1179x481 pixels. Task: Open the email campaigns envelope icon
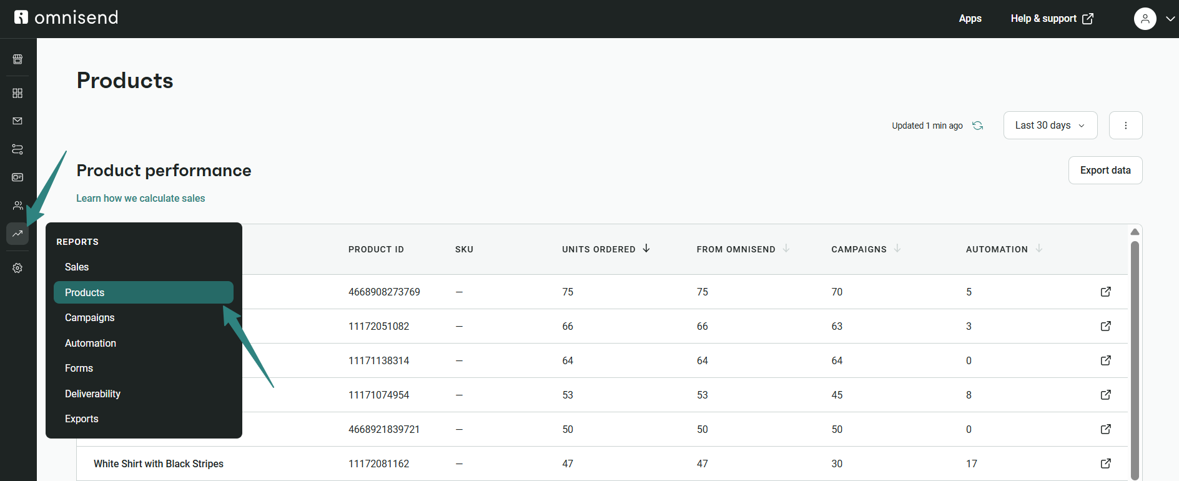click(x=17, y=121)
